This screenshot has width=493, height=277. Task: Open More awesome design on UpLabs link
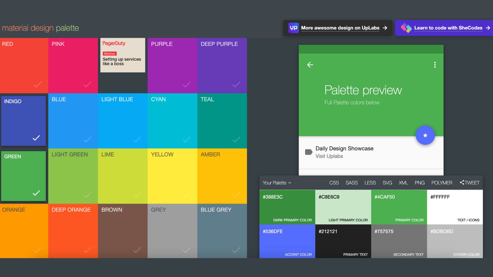tap(338, 28)
